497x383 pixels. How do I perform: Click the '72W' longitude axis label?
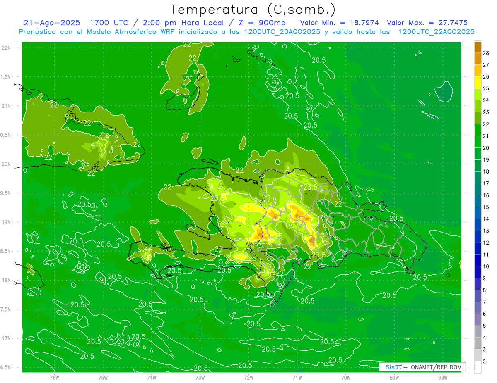click(x=248, y=377)
